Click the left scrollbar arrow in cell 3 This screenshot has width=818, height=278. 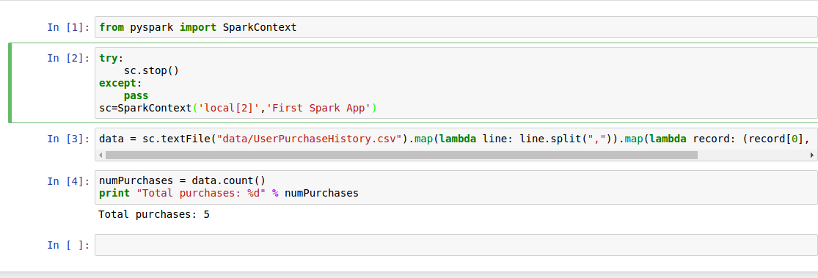[101, 155]
